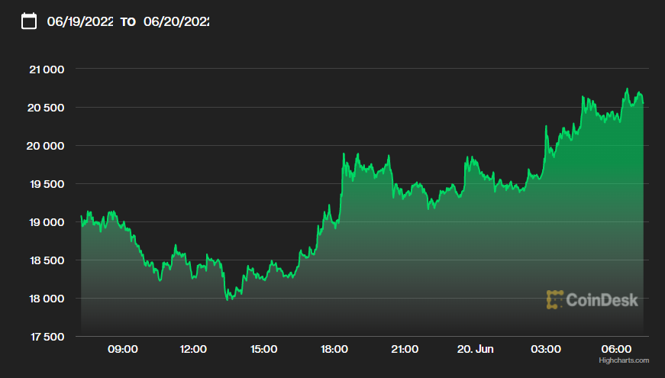
Task: Click the end date field 06/20/2022
Action: pos(176,21)
